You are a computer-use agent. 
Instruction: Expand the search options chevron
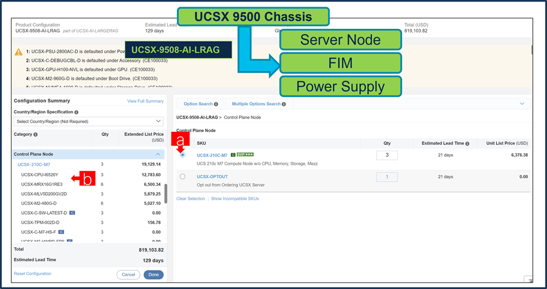(x=522, y=104)
